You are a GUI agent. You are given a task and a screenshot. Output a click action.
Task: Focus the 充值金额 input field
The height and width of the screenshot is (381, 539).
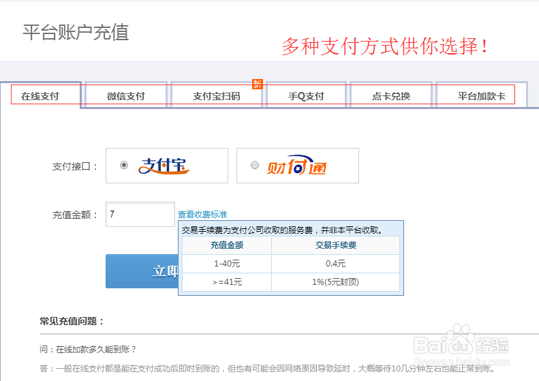[x=140, y=214]
